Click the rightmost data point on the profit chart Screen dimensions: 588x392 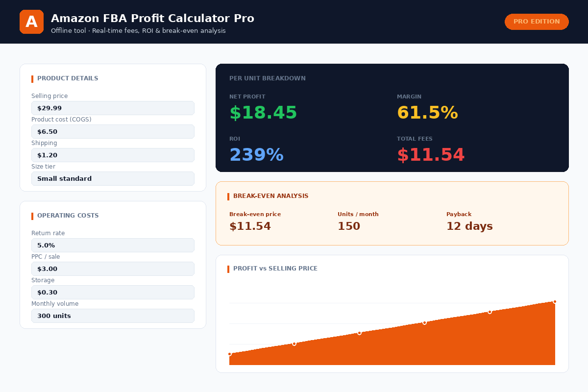(555, 301)
